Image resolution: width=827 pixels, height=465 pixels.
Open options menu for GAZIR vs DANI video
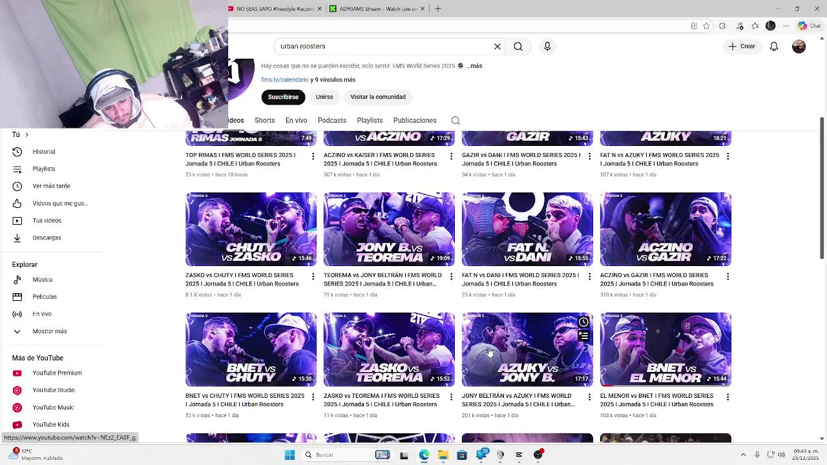589,156
